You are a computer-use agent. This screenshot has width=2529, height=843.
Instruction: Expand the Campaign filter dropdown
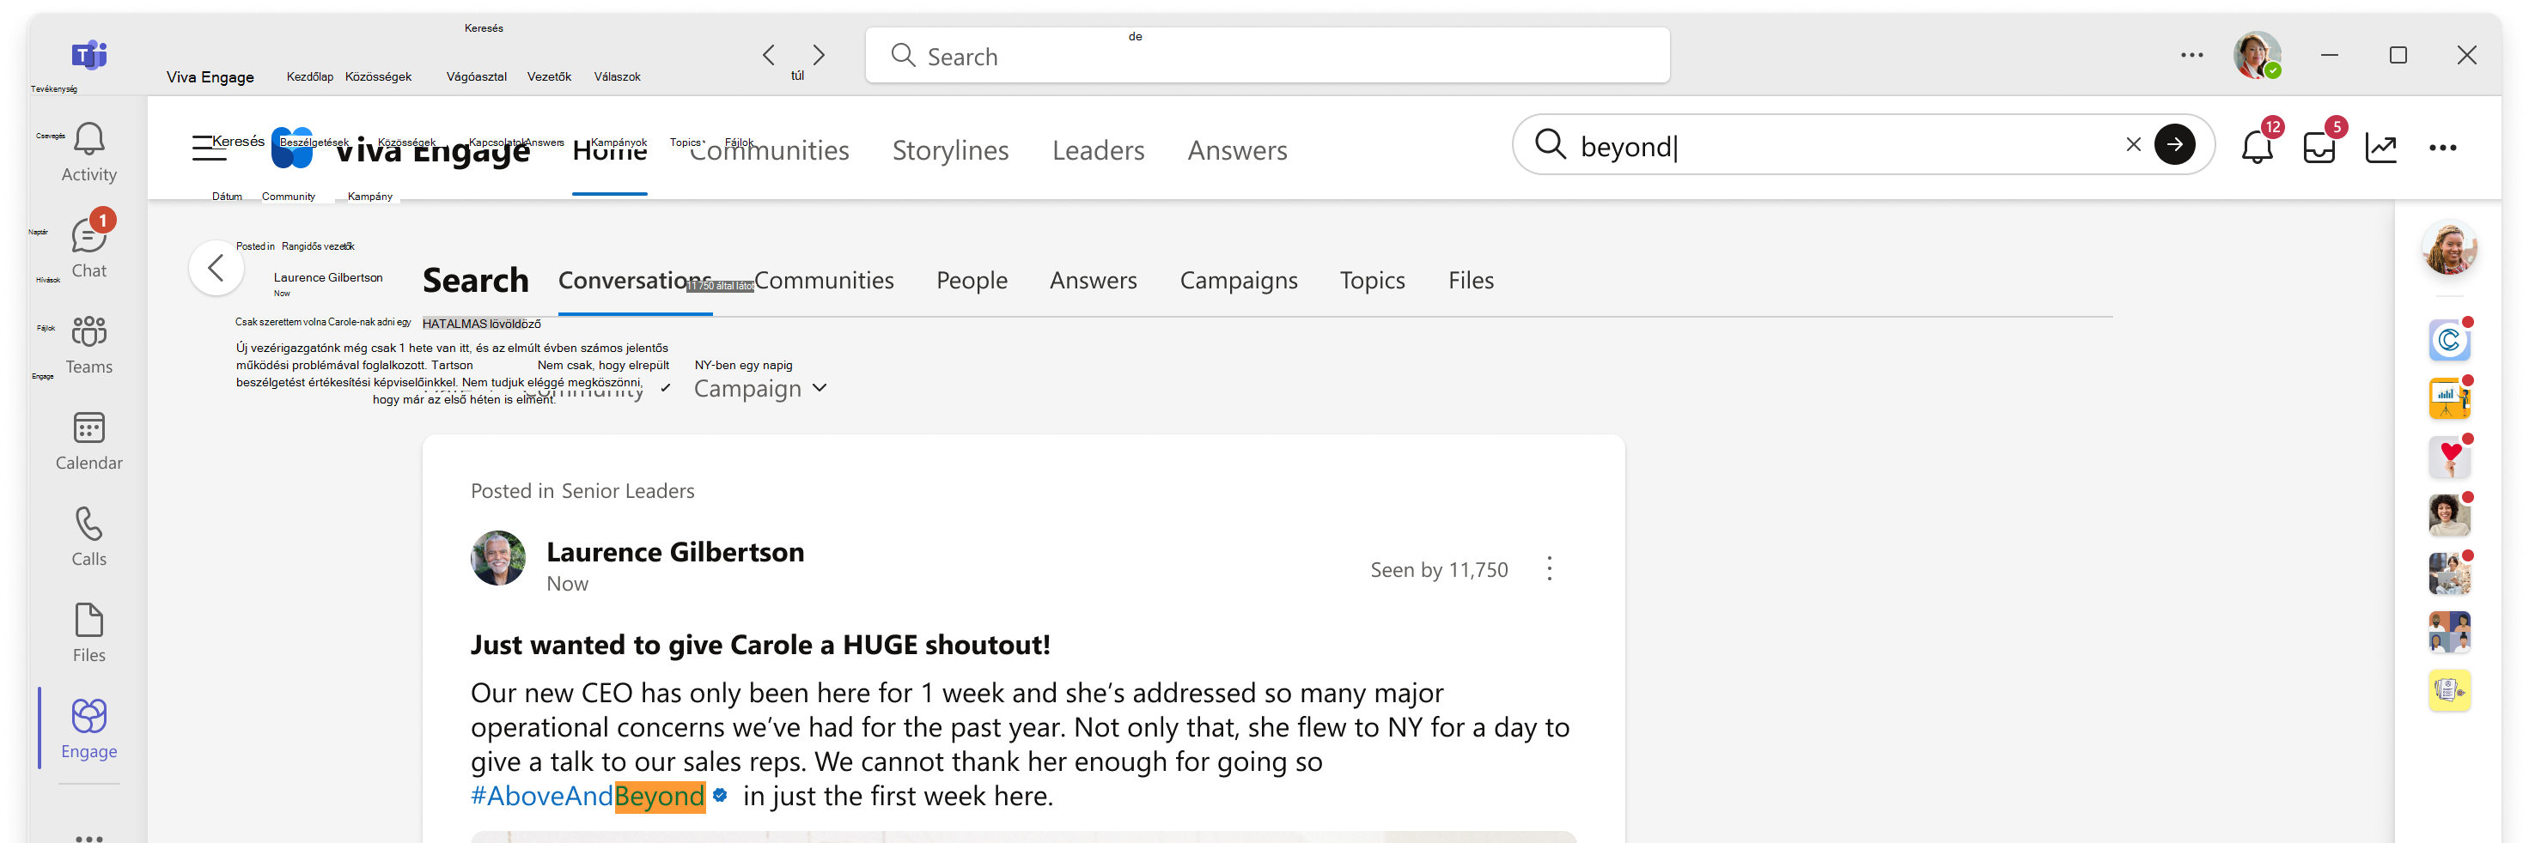pos(760,389)
